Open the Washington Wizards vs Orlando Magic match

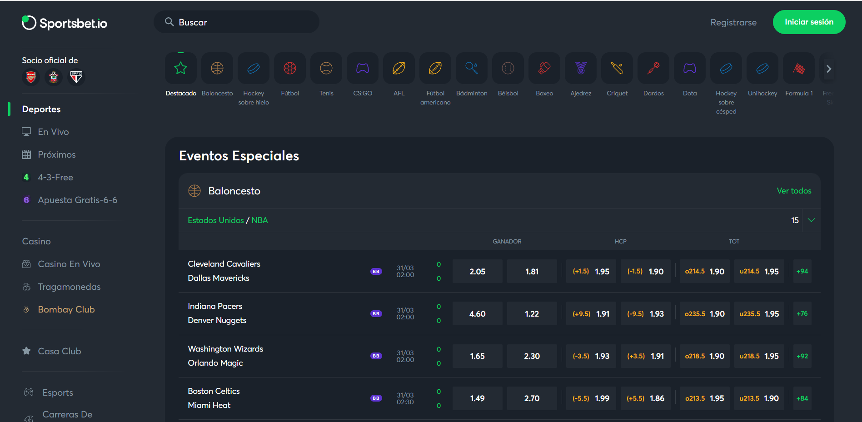click(x=225, y=356)
